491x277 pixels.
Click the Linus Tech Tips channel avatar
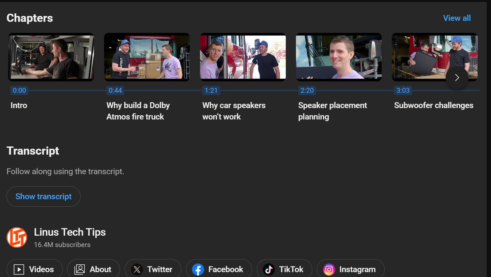(x=17, y=237)
